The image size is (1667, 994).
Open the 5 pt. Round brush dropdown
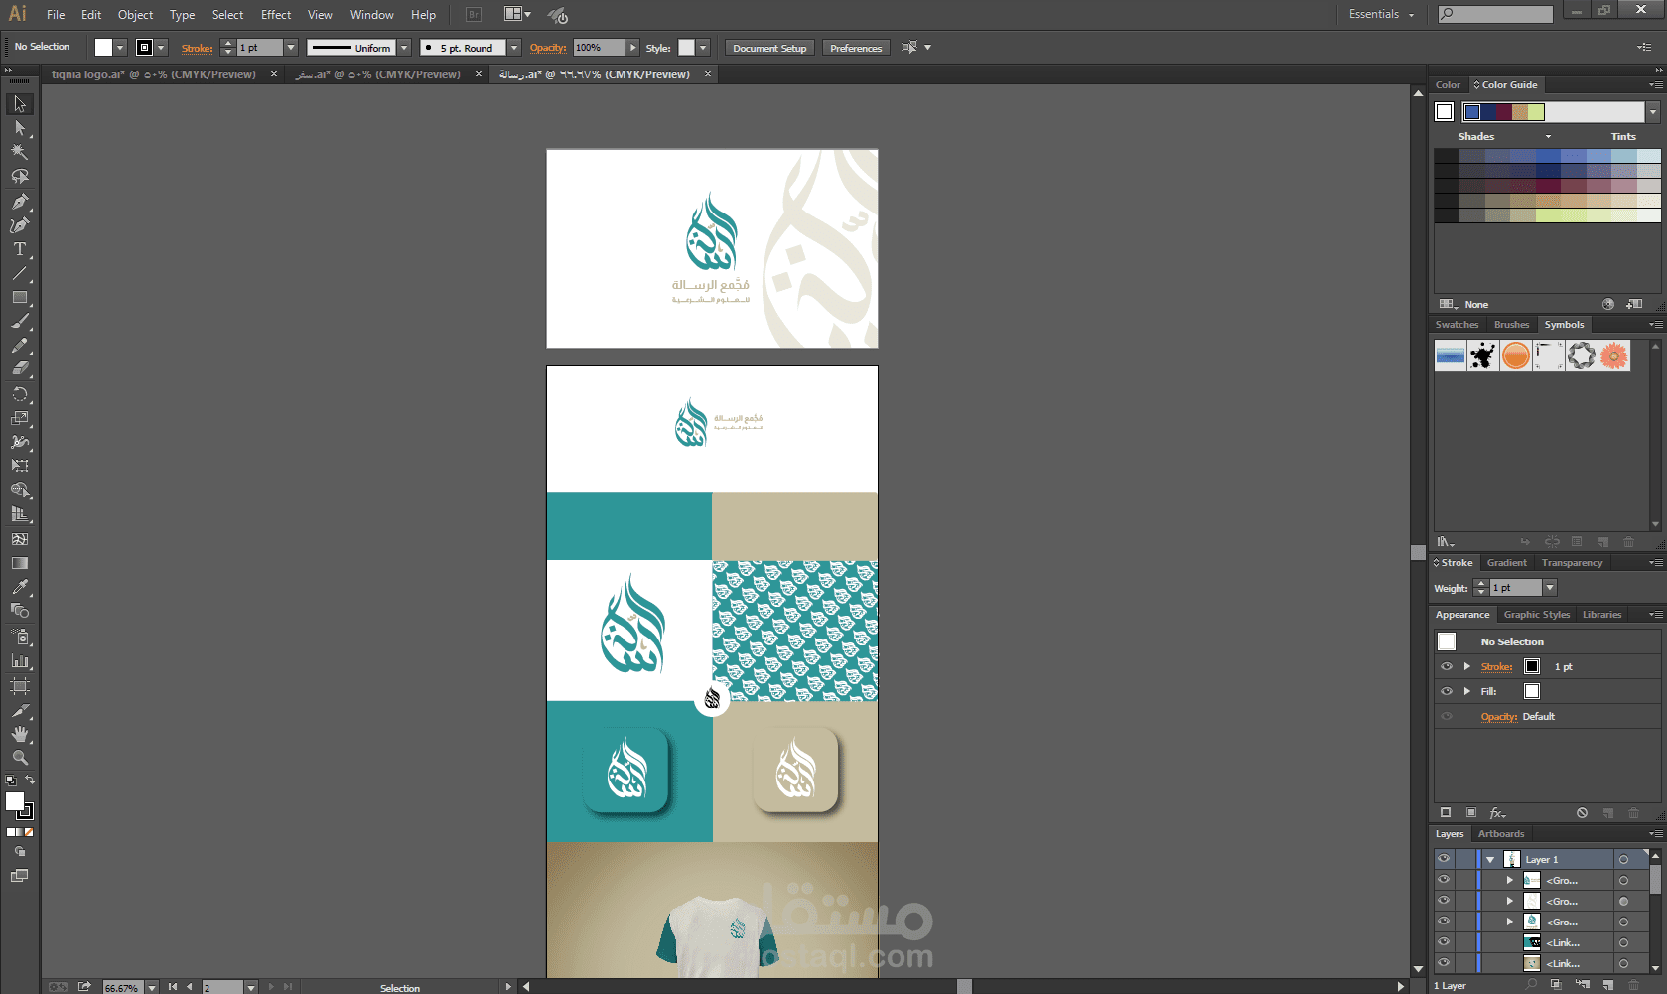(514, 48)
